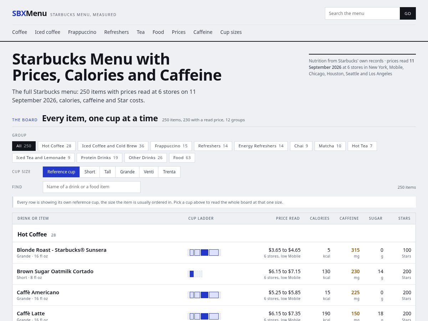Switch cup size to Grande
This screenshot has height=321, width=428.
coord(127,172)
